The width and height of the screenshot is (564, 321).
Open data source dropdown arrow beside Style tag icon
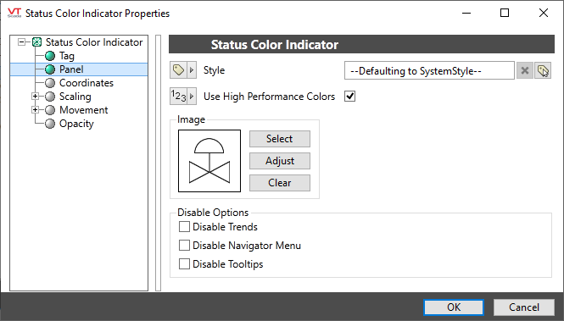(x=192, y=70)
